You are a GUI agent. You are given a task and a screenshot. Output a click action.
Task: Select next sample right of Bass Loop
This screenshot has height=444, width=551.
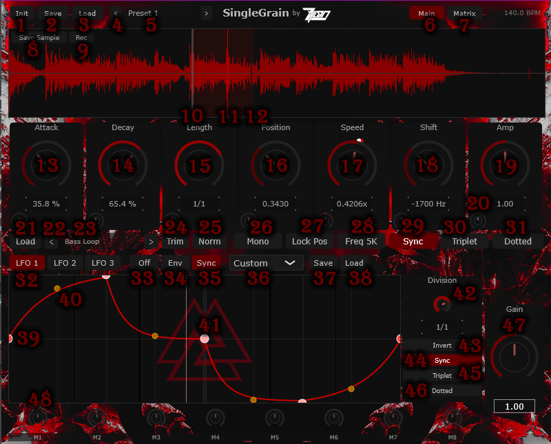pos(151,242)
